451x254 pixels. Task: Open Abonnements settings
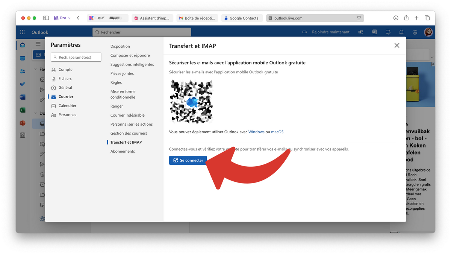[123, 151]
